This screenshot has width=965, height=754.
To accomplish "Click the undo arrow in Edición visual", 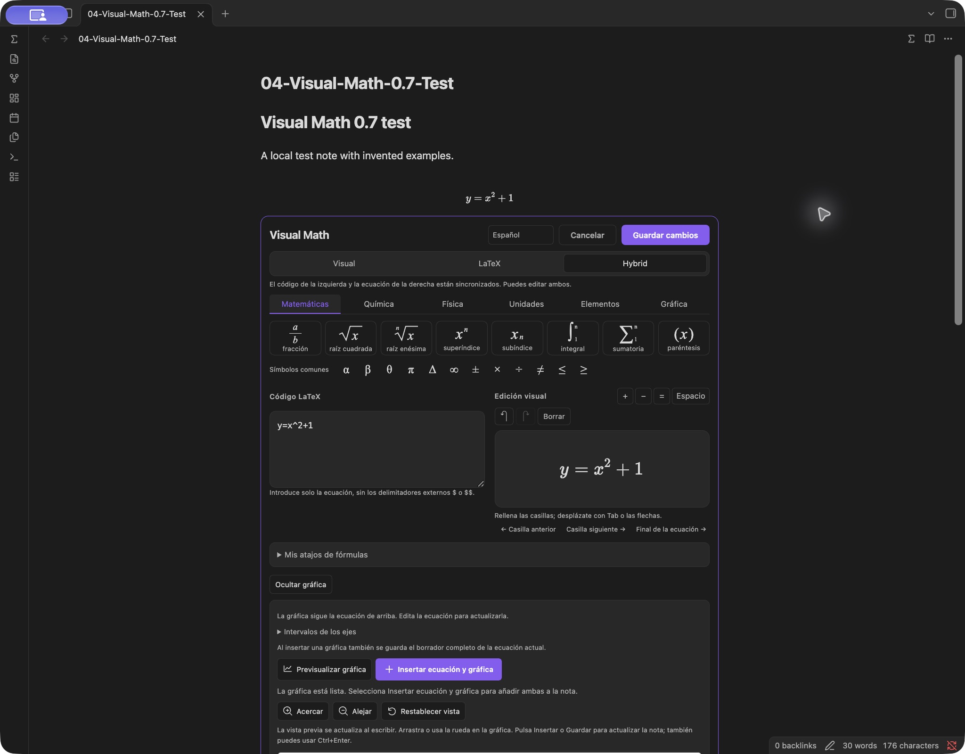I will (504, 416).
